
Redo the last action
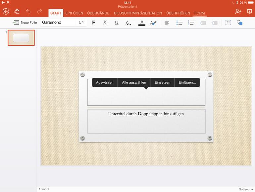pos(39,12)
